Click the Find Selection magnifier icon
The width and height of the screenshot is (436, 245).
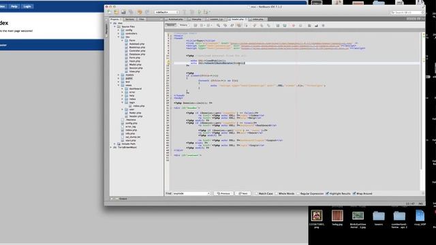tap(218, 26)
